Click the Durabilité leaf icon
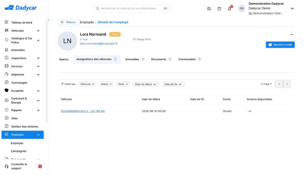This screenshot has width=304, height=175. point(7,91)
